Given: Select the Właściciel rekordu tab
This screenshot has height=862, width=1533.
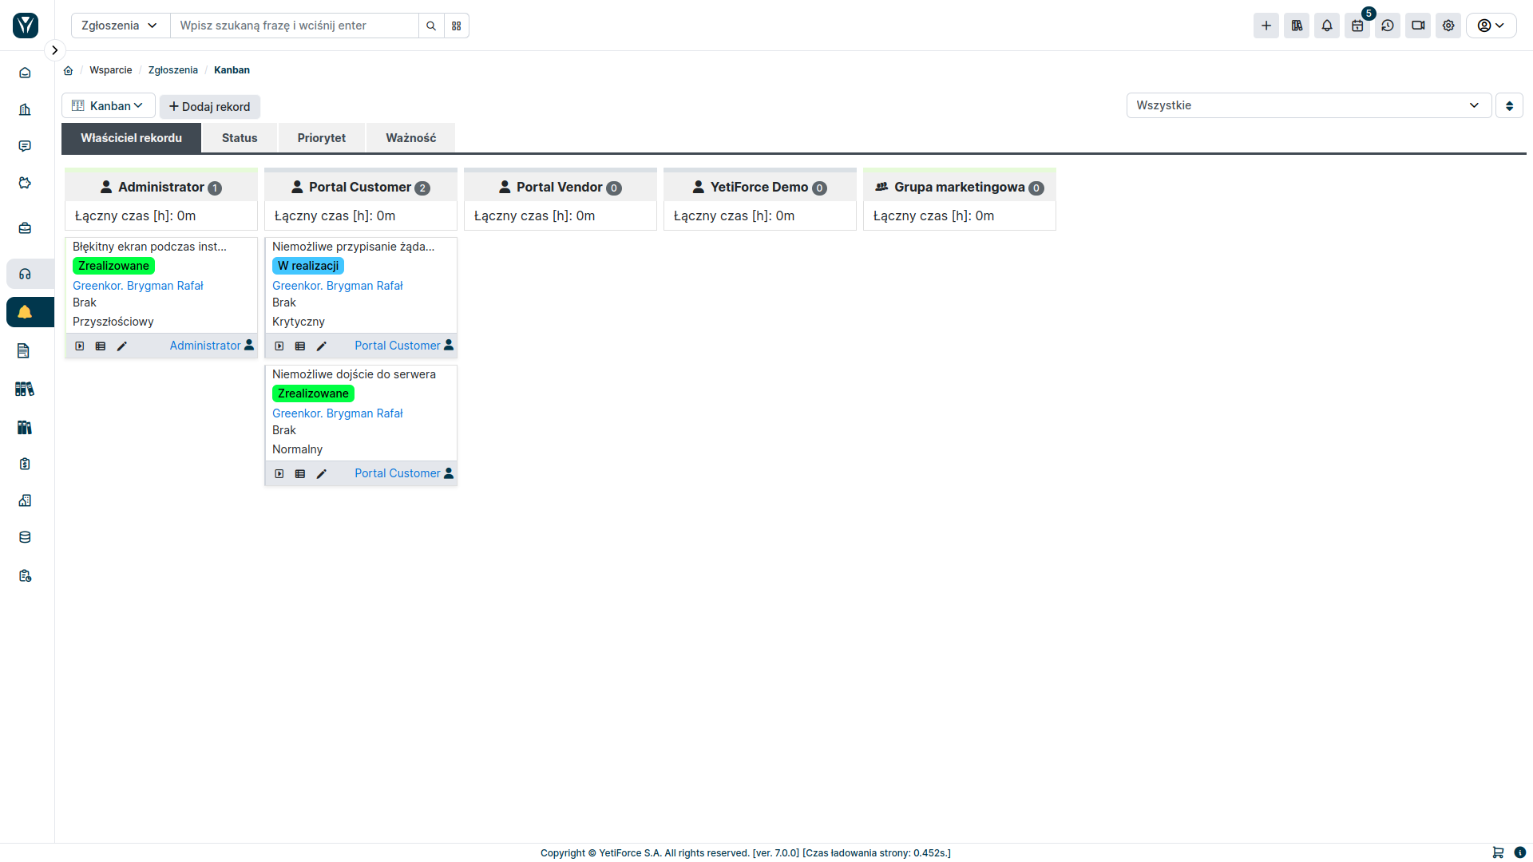Looking at the screenshot, I should 131,138.
